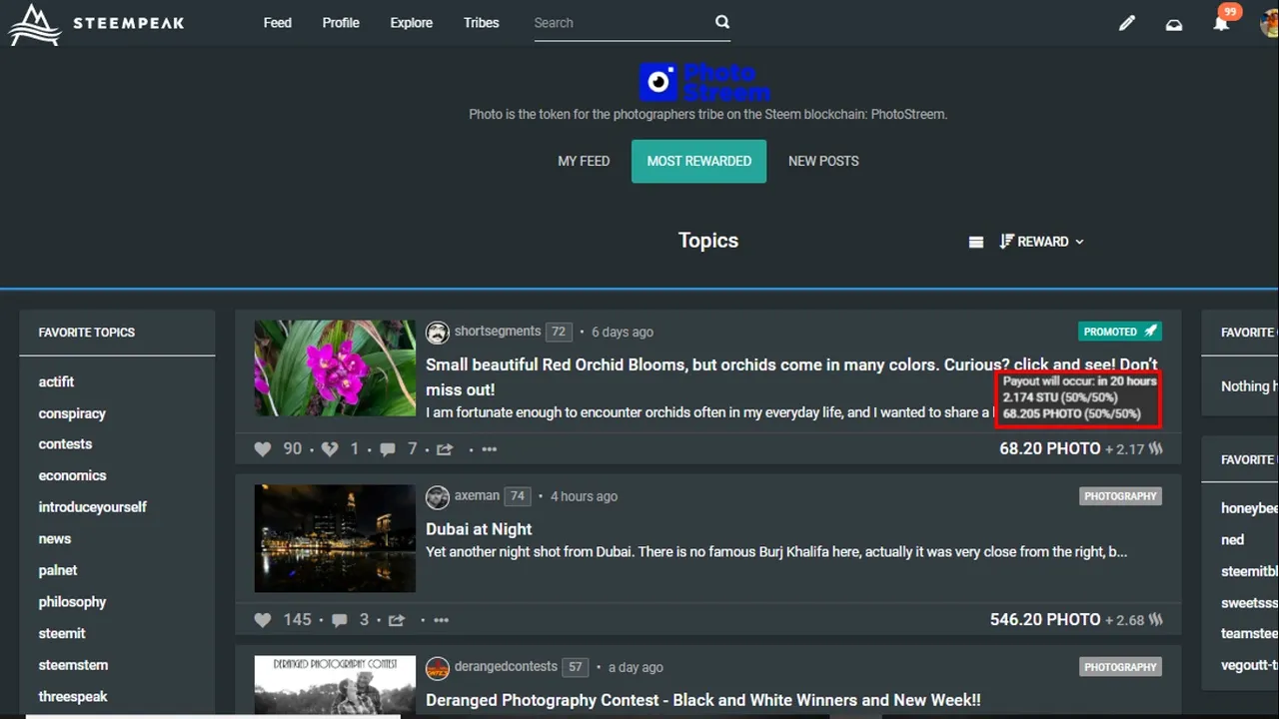Image resolution: width=1279 pixels, height=719 pixels.
Task: Switch to NEW POSTS tab
Action: coord(823,161)
